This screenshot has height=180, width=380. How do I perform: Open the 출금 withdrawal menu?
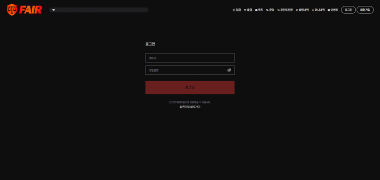coord(248,10)
